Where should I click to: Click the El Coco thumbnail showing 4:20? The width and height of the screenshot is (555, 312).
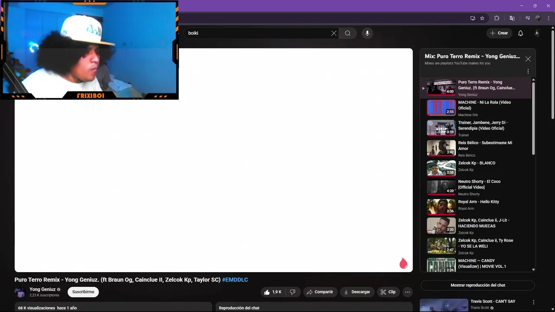pos(441,187)
